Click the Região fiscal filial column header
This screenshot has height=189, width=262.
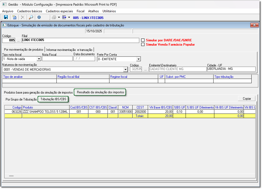pyautogui.click(x=83, y=77)
